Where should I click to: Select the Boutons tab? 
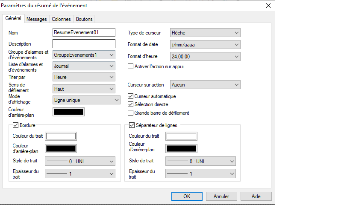tap(84, 19)
